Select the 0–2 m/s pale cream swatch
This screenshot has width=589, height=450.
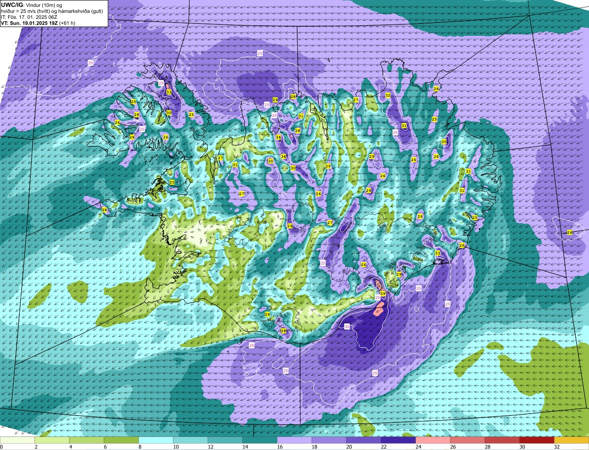point(17,440)
